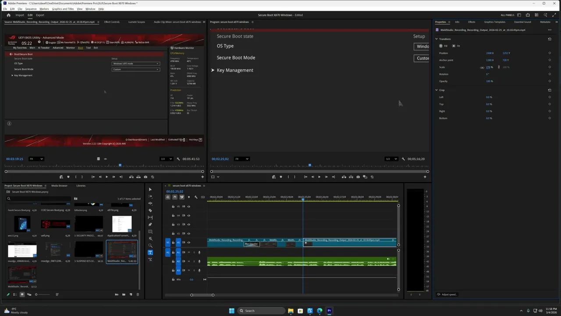Open Source monitor 1/2 resolution dropdown
The height and width of the screenshot is (316, 561).
166,159
